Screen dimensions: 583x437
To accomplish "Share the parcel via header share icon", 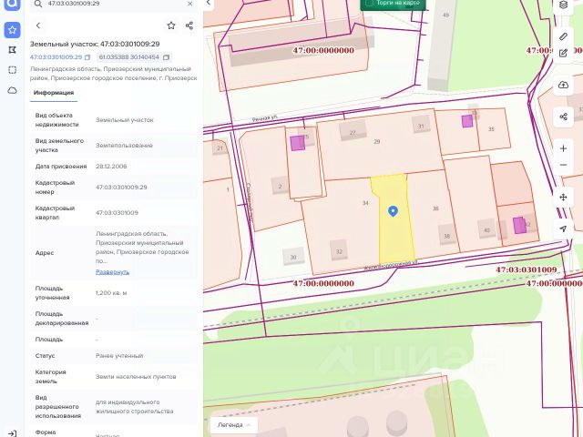I will pos(189,25).
